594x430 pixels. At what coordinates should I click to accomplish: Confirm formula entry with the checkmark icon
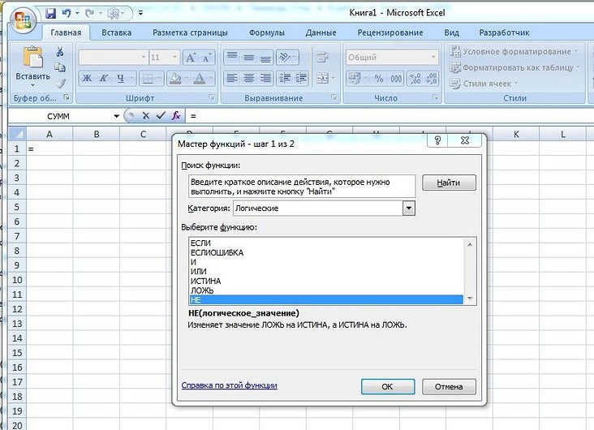tap(161, 116)
